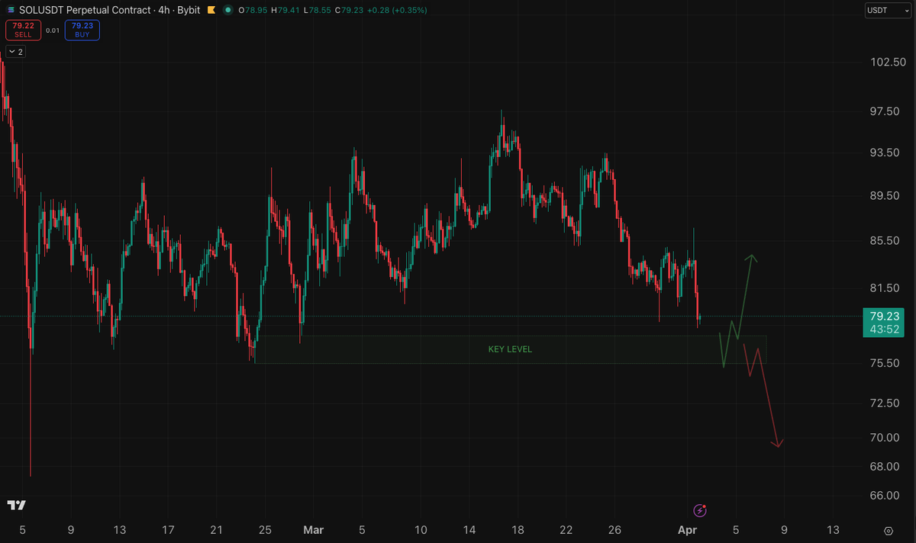Image resolution: width=916 pixels, height=543 pixels.
Task: Click the 21 date label on the time axis
Action: (217, 529)
